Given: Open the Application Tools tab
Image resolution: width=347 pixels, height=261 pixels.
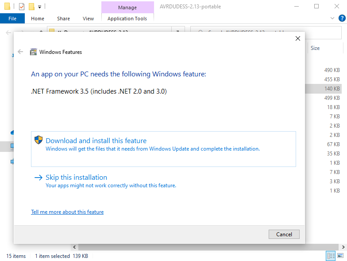Looking at the screenshot, I should click(127, 19).
